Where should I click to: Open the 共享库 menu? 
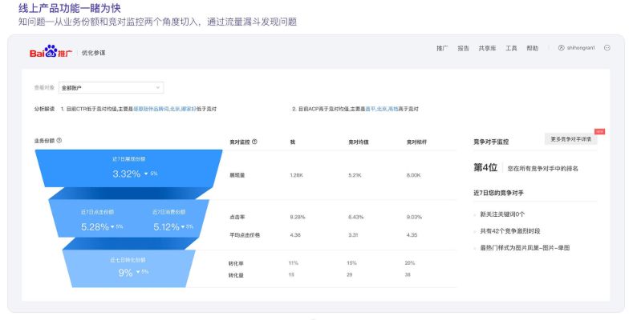tap(486, 48)
